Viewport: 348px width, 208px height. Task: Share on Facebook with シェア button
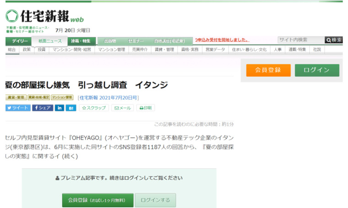point(43,108)
